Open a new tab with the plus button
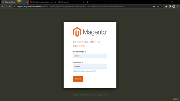 coord(87,2)
